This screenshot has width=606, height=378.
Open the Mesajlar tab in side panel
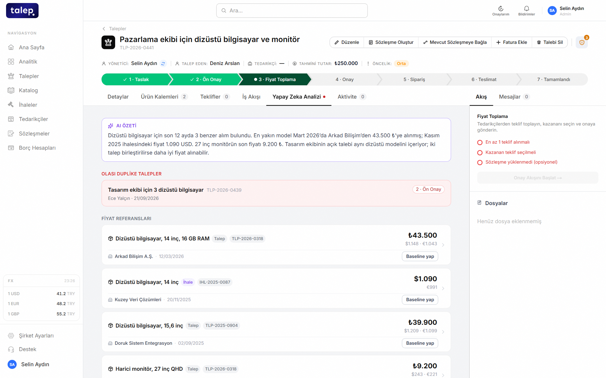[514, 97]
